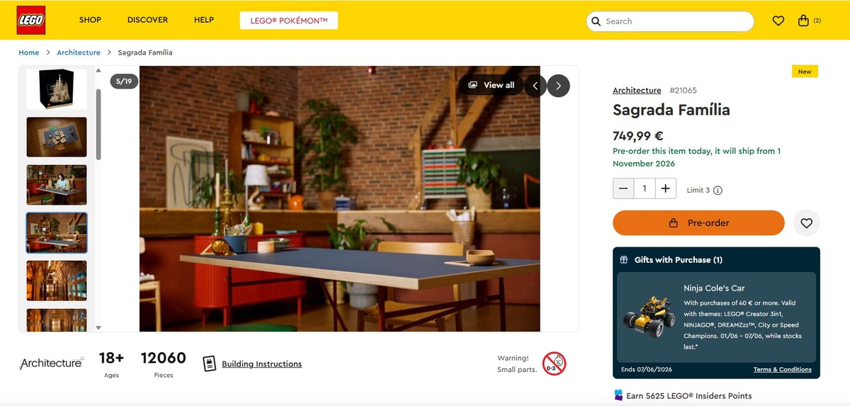The width and height of the screenshot is (850, 406).
Task: Click View all images button
Action: [x=491, y=85]
